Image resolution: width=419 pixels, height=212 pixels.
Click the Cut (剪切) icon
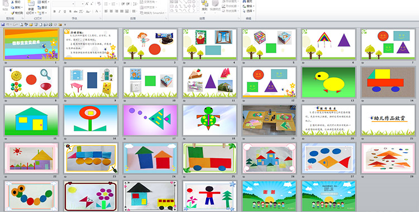coord(13,2)
